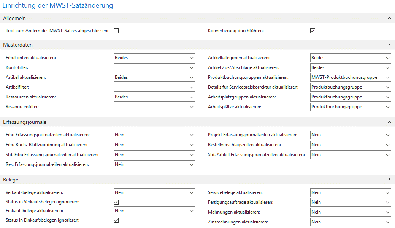Click the Masterdaten section heading
395x228 pixels.
(18, 45)
